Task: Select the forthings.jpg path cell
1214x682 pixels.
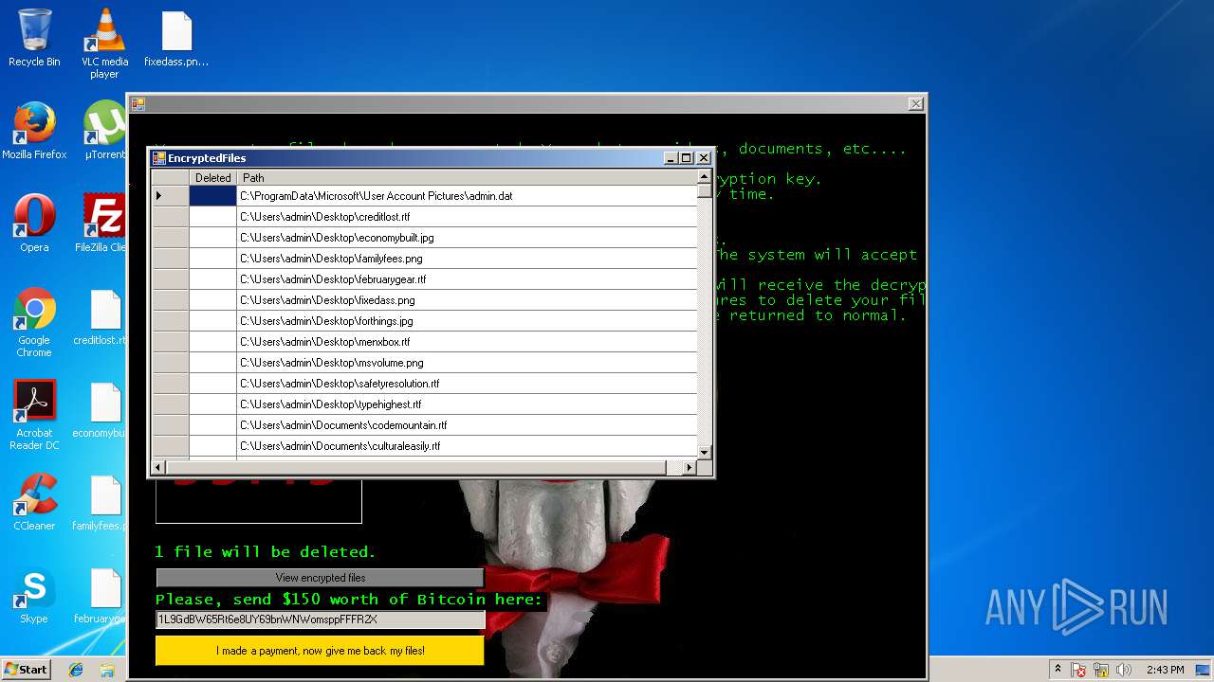Action: [467, 321]
